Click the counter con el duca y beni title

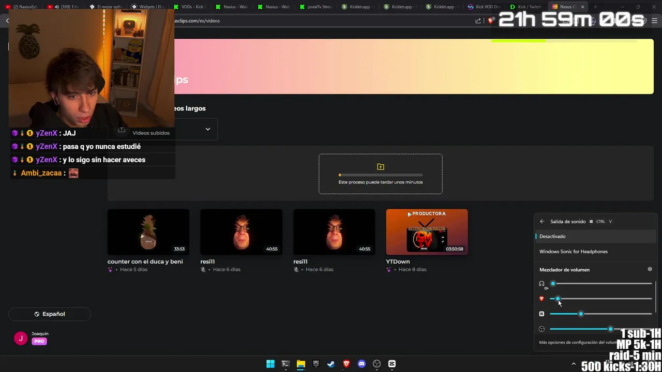pos(145,261)
